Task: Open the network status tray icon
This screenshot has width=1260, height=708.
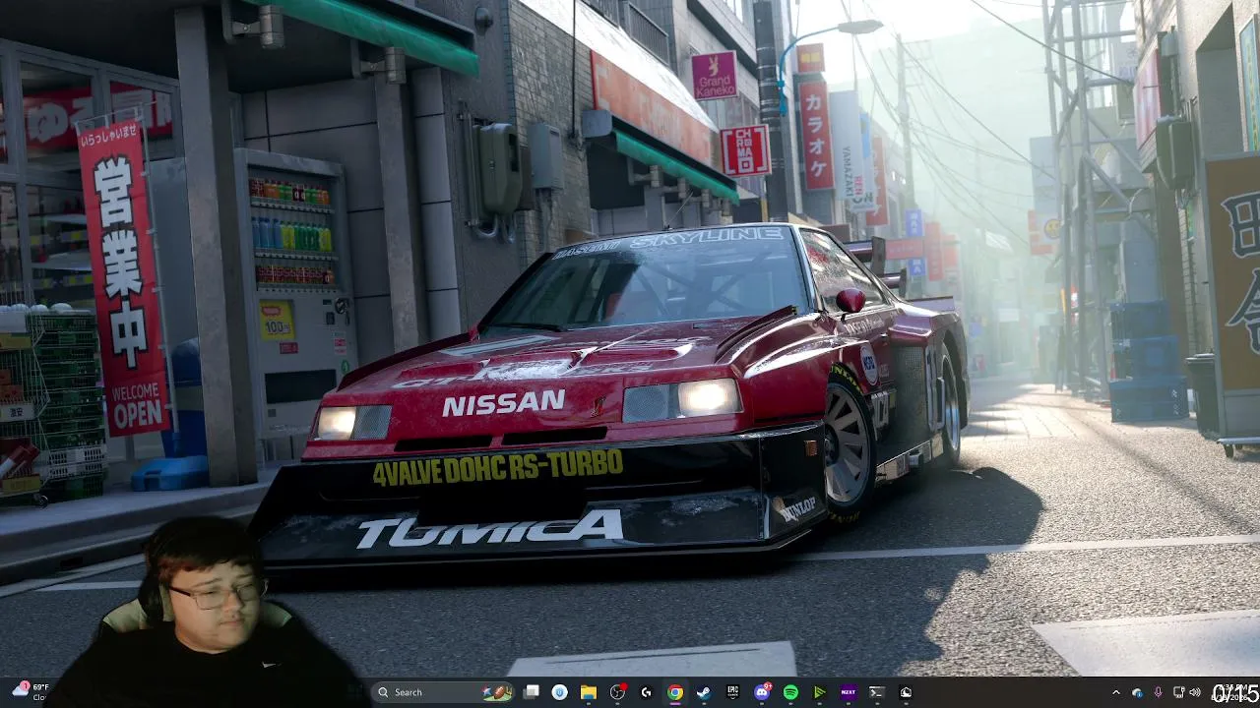Action: pos(1177,692)
